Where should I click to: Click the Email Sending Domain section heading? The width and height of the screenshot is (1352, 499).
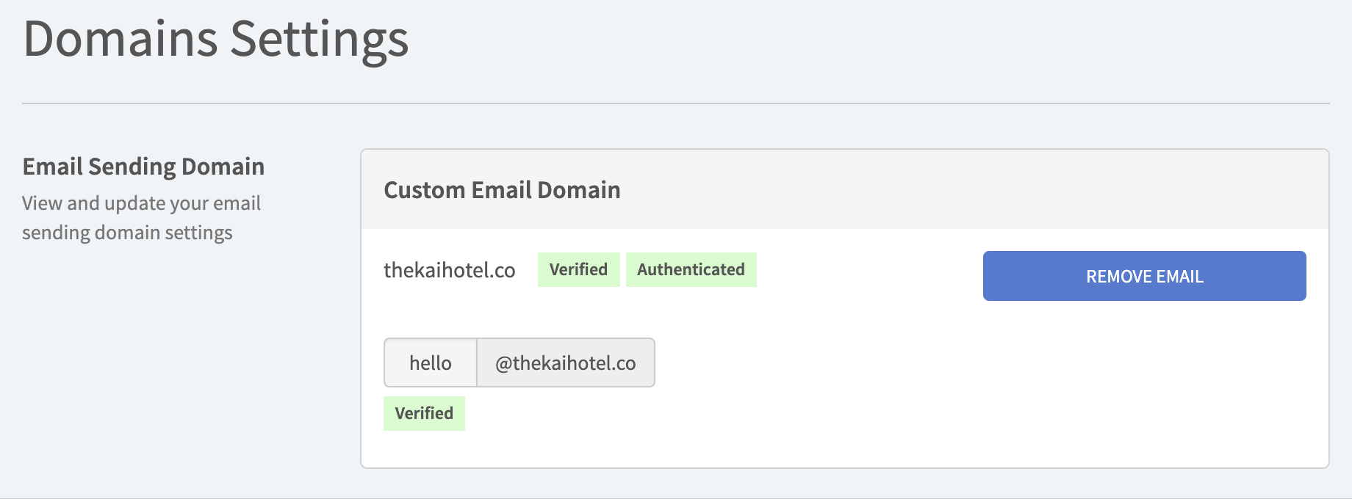143,167
